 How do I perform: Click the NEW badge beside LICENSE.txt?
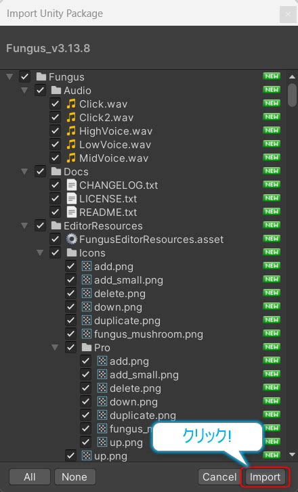pos(272,198)
